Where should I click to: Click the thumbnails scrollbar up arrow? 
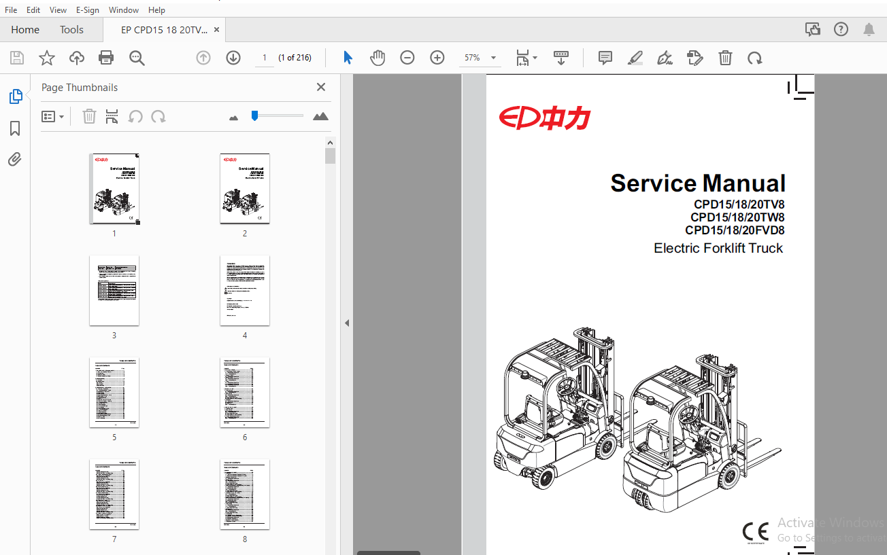point(331,142)
